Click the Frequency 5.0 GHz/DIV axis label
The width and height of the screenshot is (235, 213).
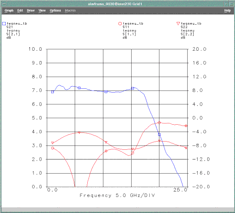(117, 195)
